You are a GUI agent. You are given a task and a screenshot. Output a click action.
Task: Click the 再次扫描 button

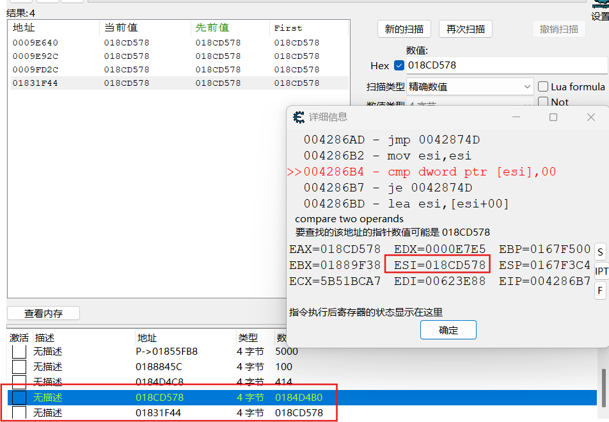click(465, 29)
